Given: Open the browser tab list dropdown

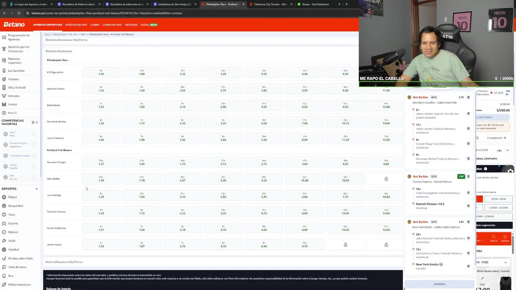Looking at the screenshot, I should [4, 4].
